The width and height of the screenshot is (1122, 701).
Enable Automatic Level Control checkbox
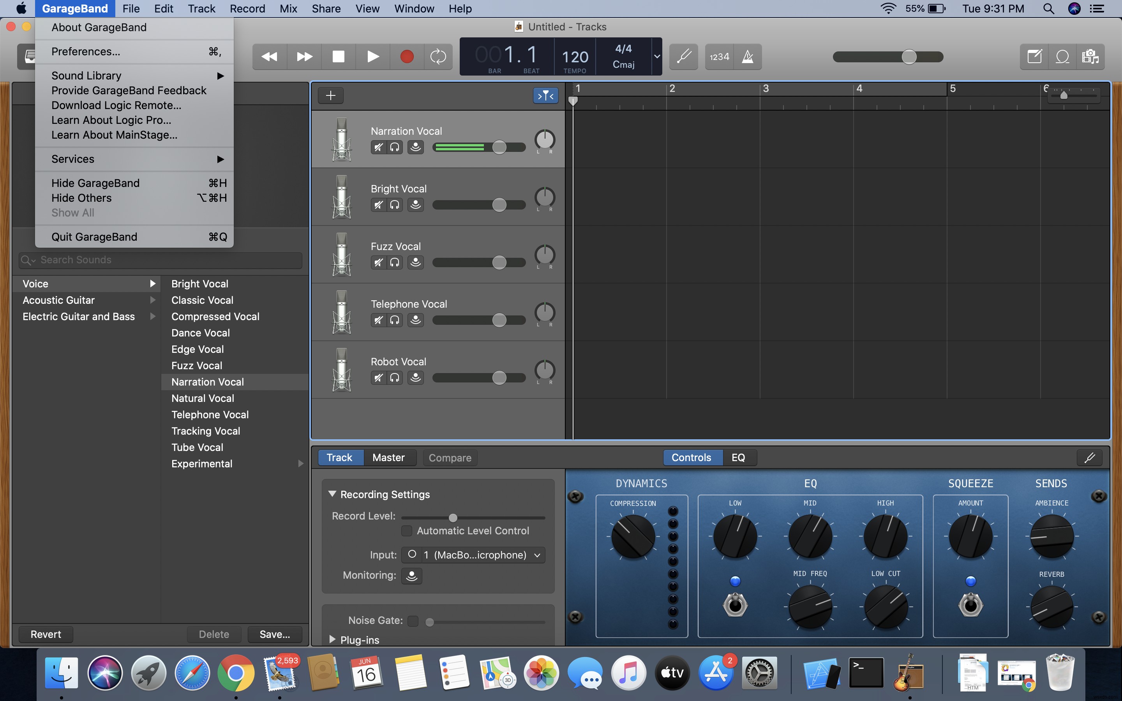pos(407,530)
